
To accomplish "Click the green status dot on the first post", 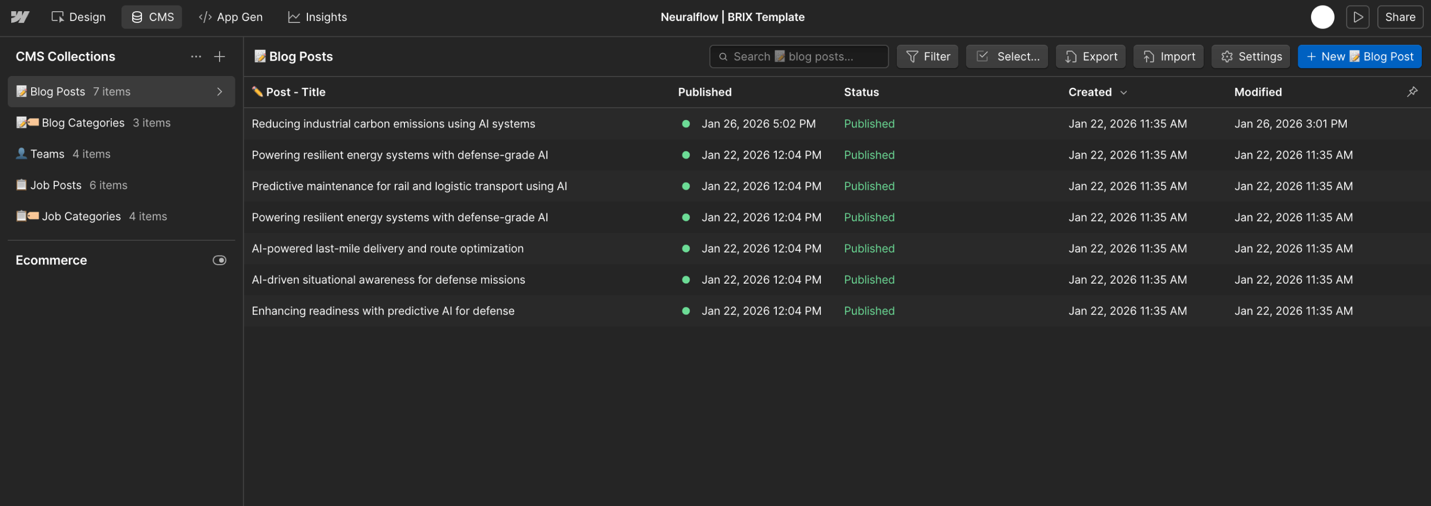I will coord(685,124).
